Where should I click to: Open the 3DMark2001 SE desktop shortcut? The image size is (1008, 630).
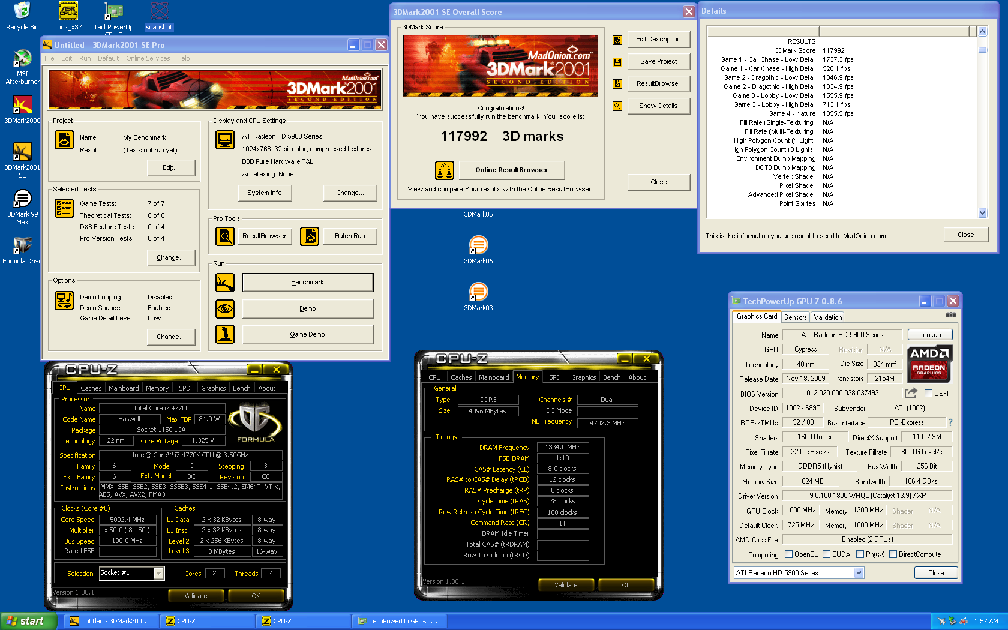(x=22, y=160)
